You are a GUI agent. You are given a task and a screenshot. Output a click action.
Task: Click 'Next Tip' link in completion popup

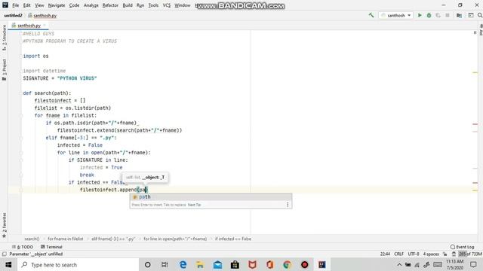click(x=194, y=205)
